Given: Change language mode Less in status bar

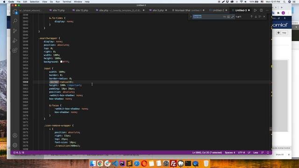Looking at the screenshot, I should [256, 153].
